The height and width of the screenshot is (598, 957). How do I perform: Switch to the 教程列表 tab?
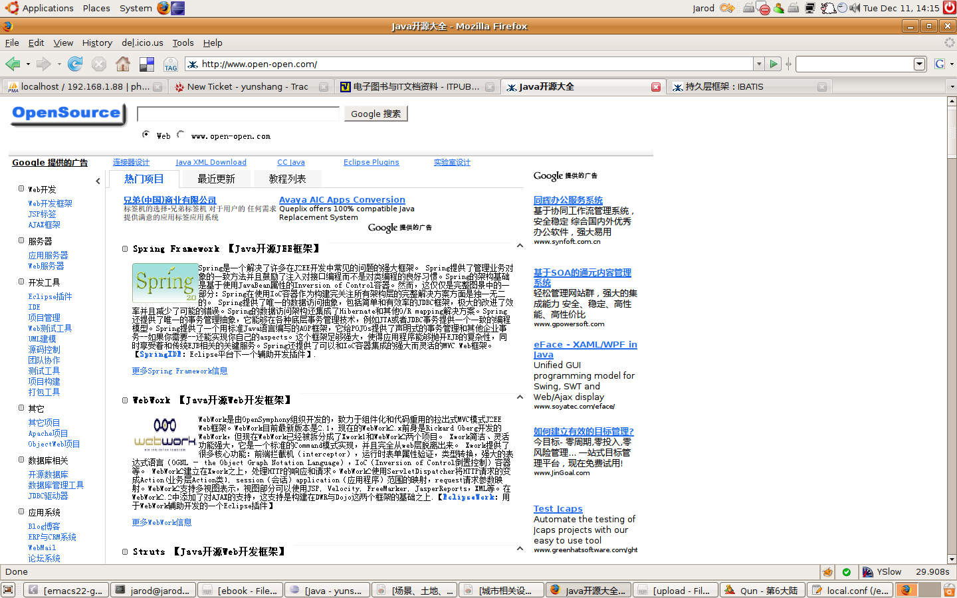pyautogui.click(x=287, y=179)
